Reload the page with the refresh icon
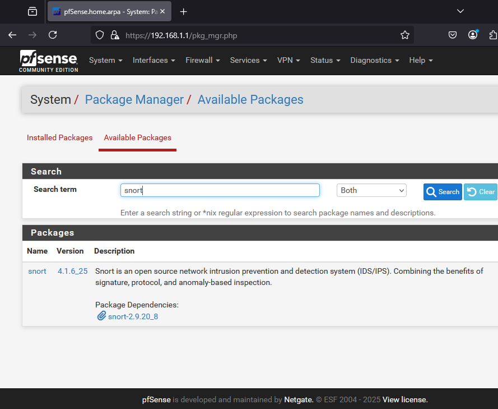The height and width of the screenshot is (409, 498). click(53, 35)
